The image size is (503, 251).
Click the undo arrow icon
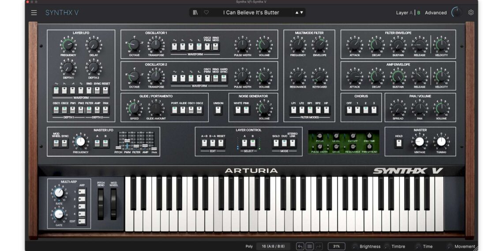[x=300, y=246]
